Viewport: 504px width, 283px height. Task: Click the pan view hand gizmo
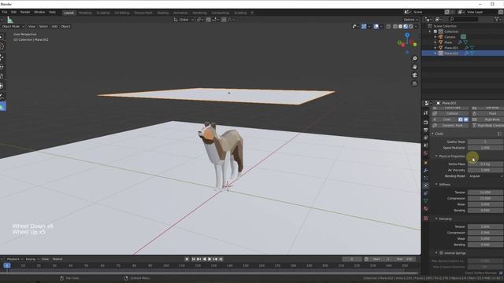(x=414, y=67)
